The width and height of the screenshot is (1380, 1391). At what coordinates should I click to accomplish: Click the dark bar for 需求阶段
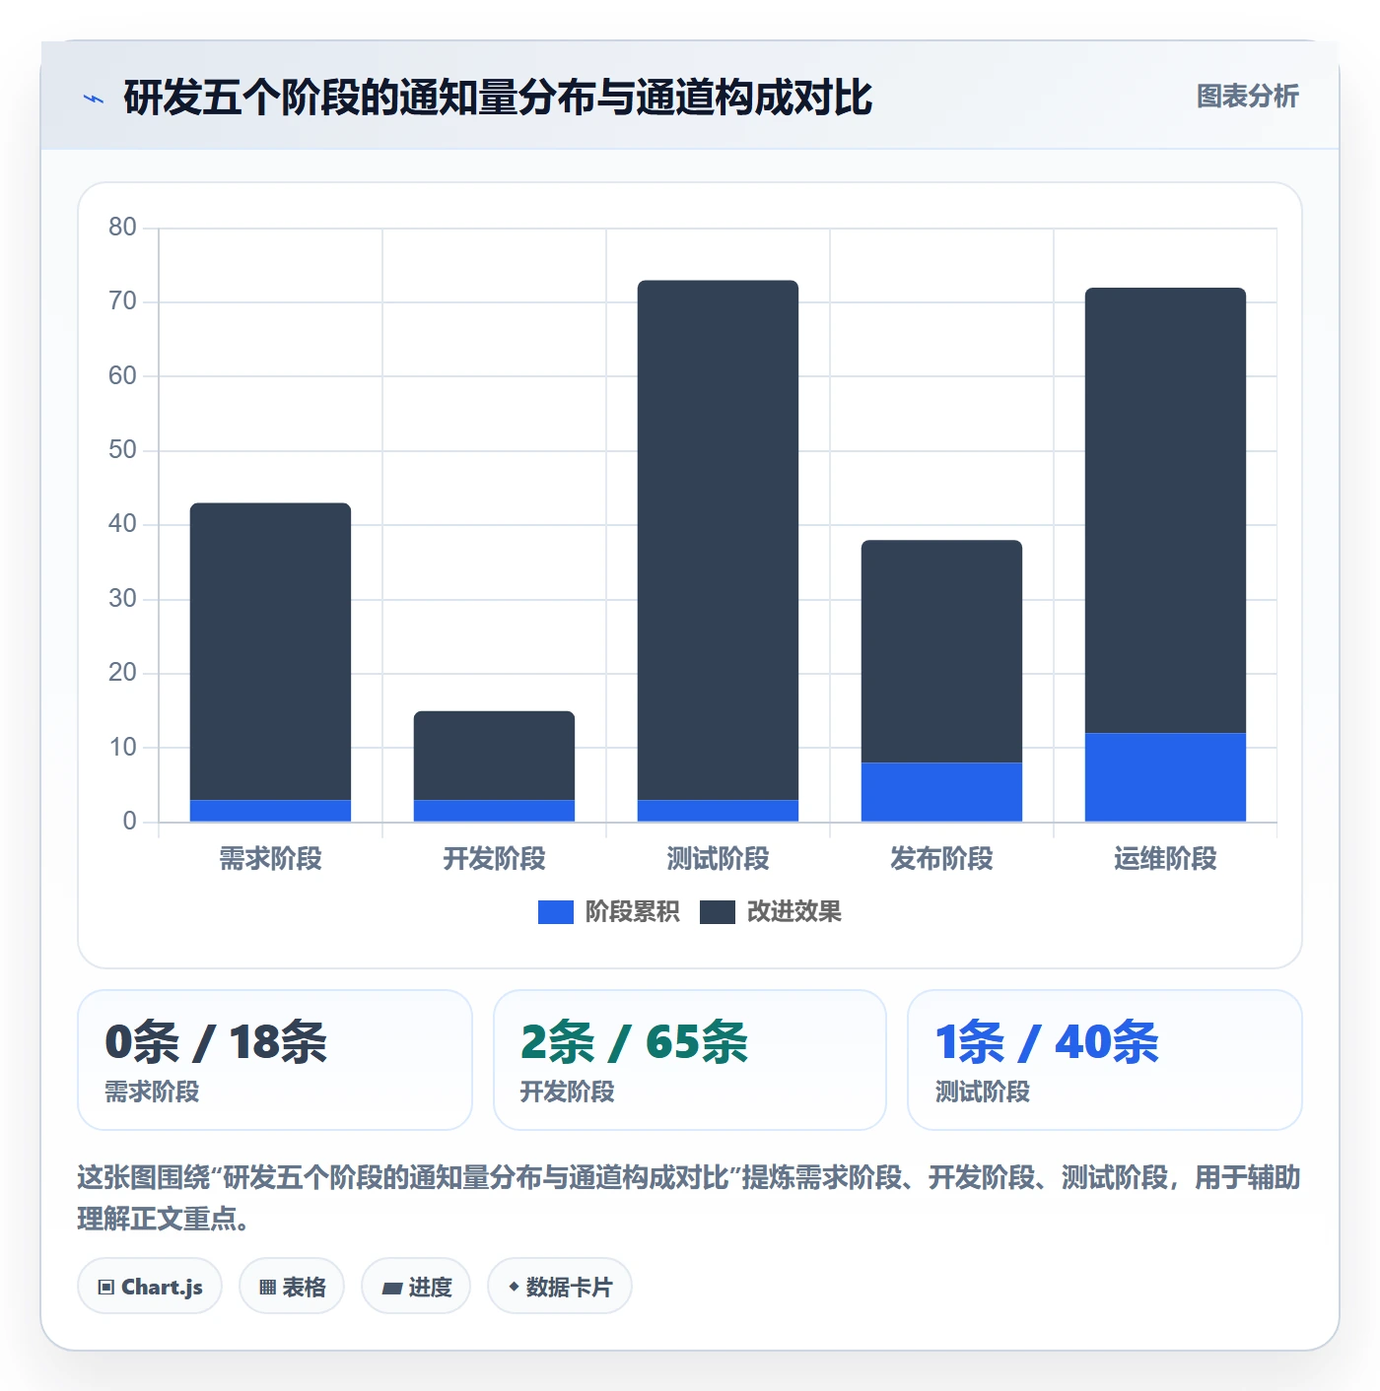click(x=270, y=651)
